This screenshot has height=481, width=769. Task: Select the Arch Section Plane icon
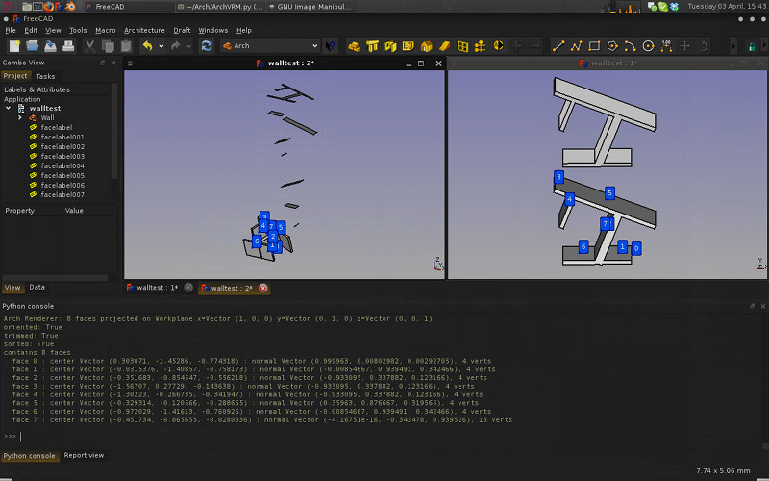(498, 46)
